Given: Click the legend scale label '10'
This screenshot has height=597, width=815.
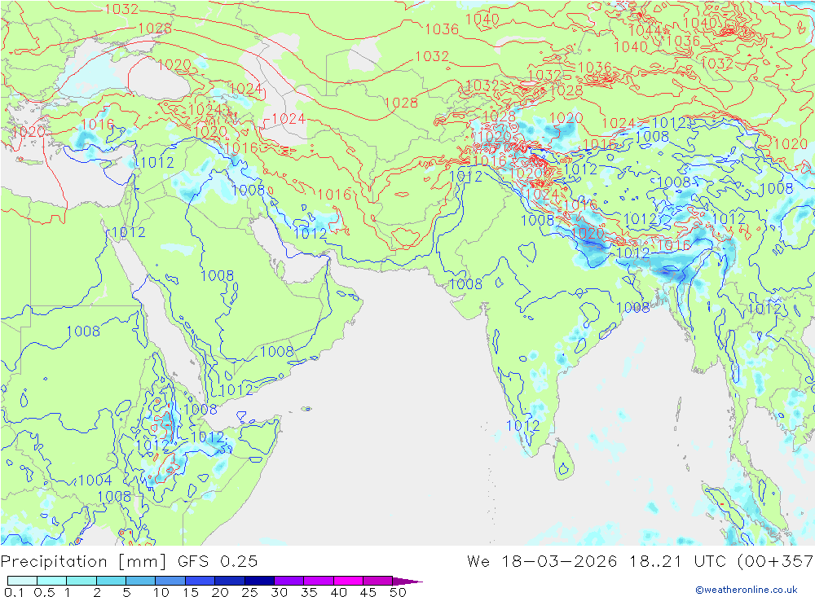Looking at the screenshot, I should (x=161, y=592).
